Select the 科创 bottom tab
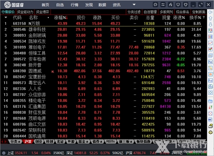This screenshot has width=214, height=156. click(x=49, y=141)
